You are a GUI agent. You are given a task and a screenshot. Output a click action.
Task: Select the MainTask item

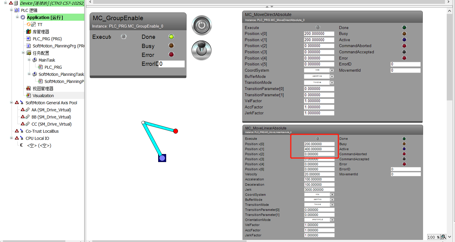pos(47,60)
